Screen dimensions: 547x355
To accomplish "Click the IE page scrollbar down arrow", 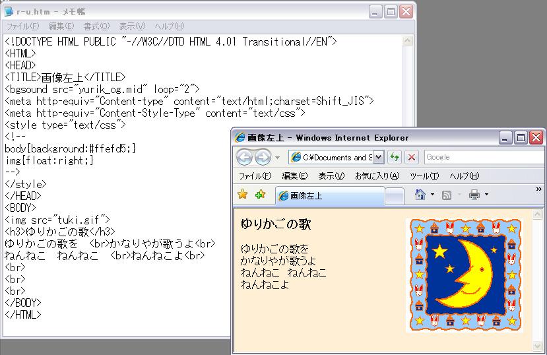I will pyautogui.click(x=537, y=346).
